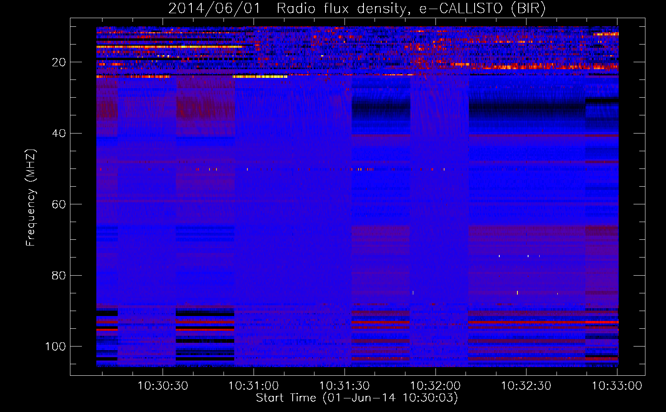This screenshot has height=412, width=666.
Task: Click the time tick label '10:30:30'
Action: click(x=163, y=386)
